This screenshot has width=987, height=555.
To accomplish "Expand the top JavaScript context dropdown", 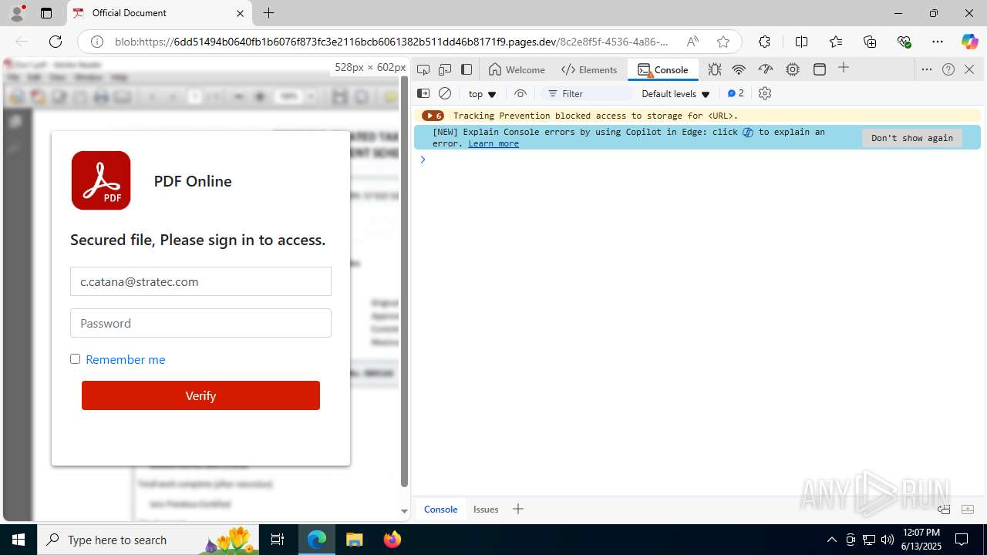I will point(483,93).
